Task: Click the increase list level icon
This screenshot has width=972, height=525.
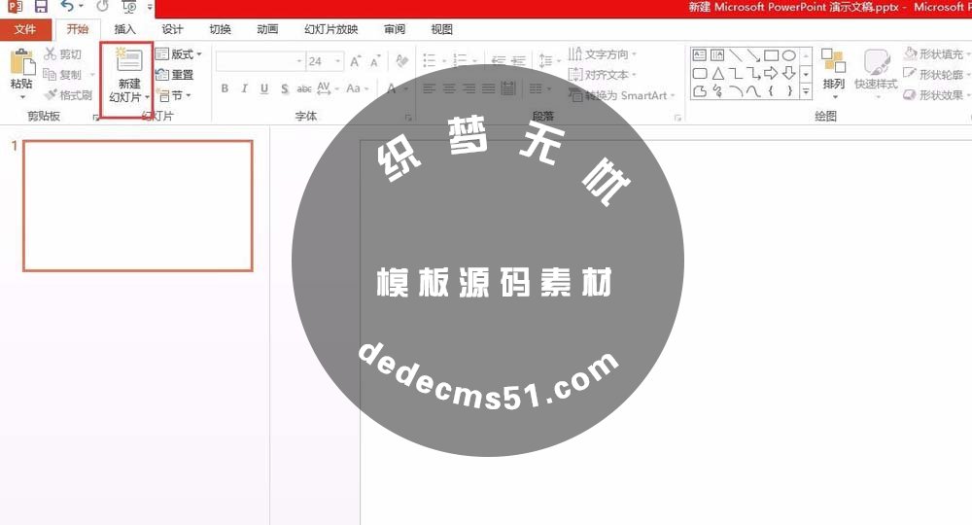Action: pos(518,60)
